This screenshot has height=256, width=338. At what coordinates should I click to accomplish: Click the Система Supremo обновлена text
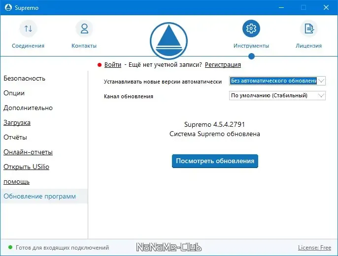pyautogui.click(x=215, y=134)
